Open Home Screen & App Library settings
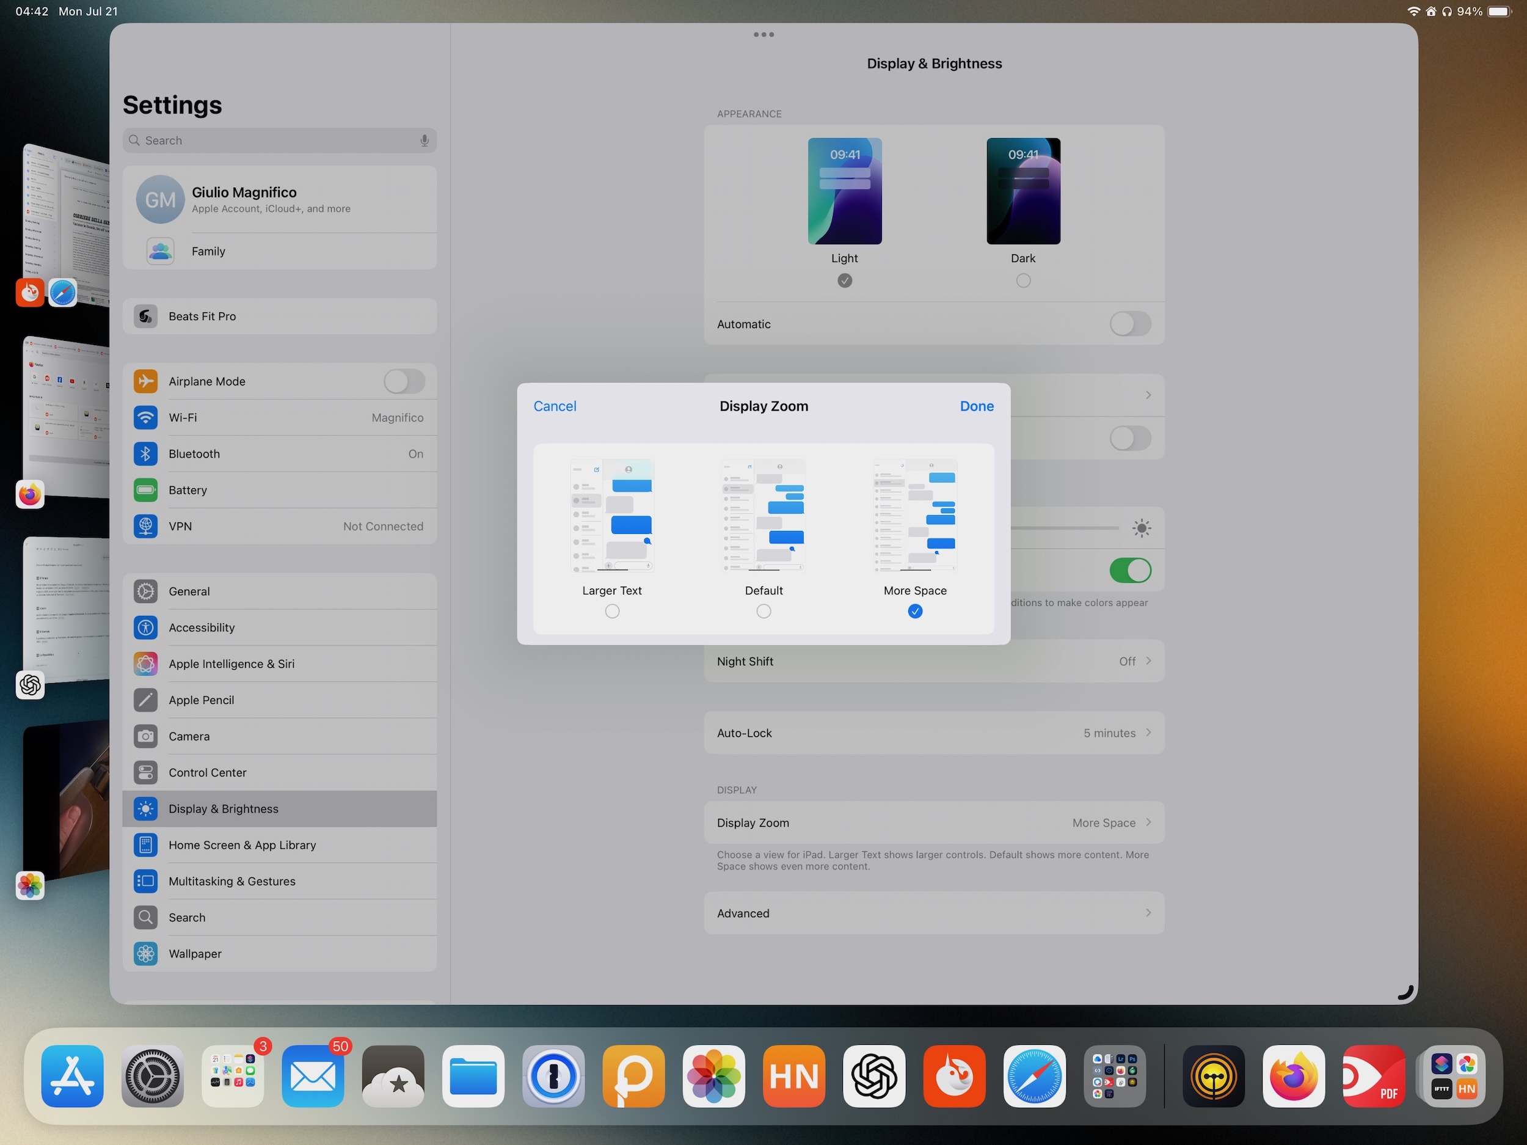This screenshot has width=1527, height=1145. (280, 844)
